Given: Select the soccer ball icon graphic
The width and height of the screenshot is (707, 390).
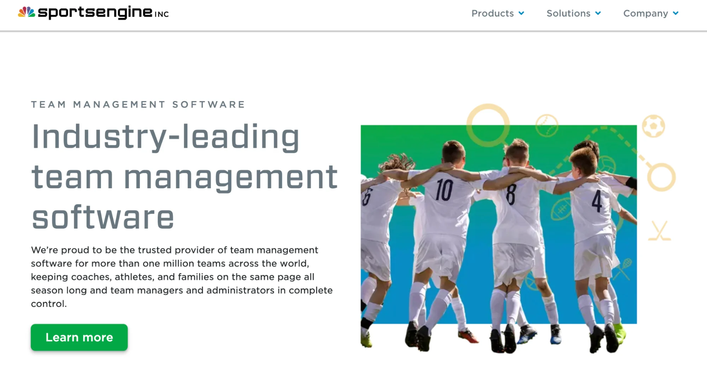Looking at the screenshot, I should point(654,125).
